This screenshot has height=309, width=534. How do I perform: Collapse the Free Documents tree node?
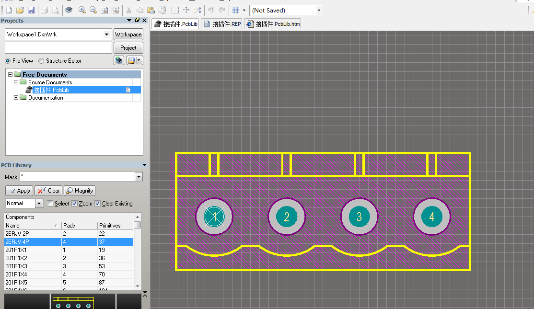pos(10,74)
